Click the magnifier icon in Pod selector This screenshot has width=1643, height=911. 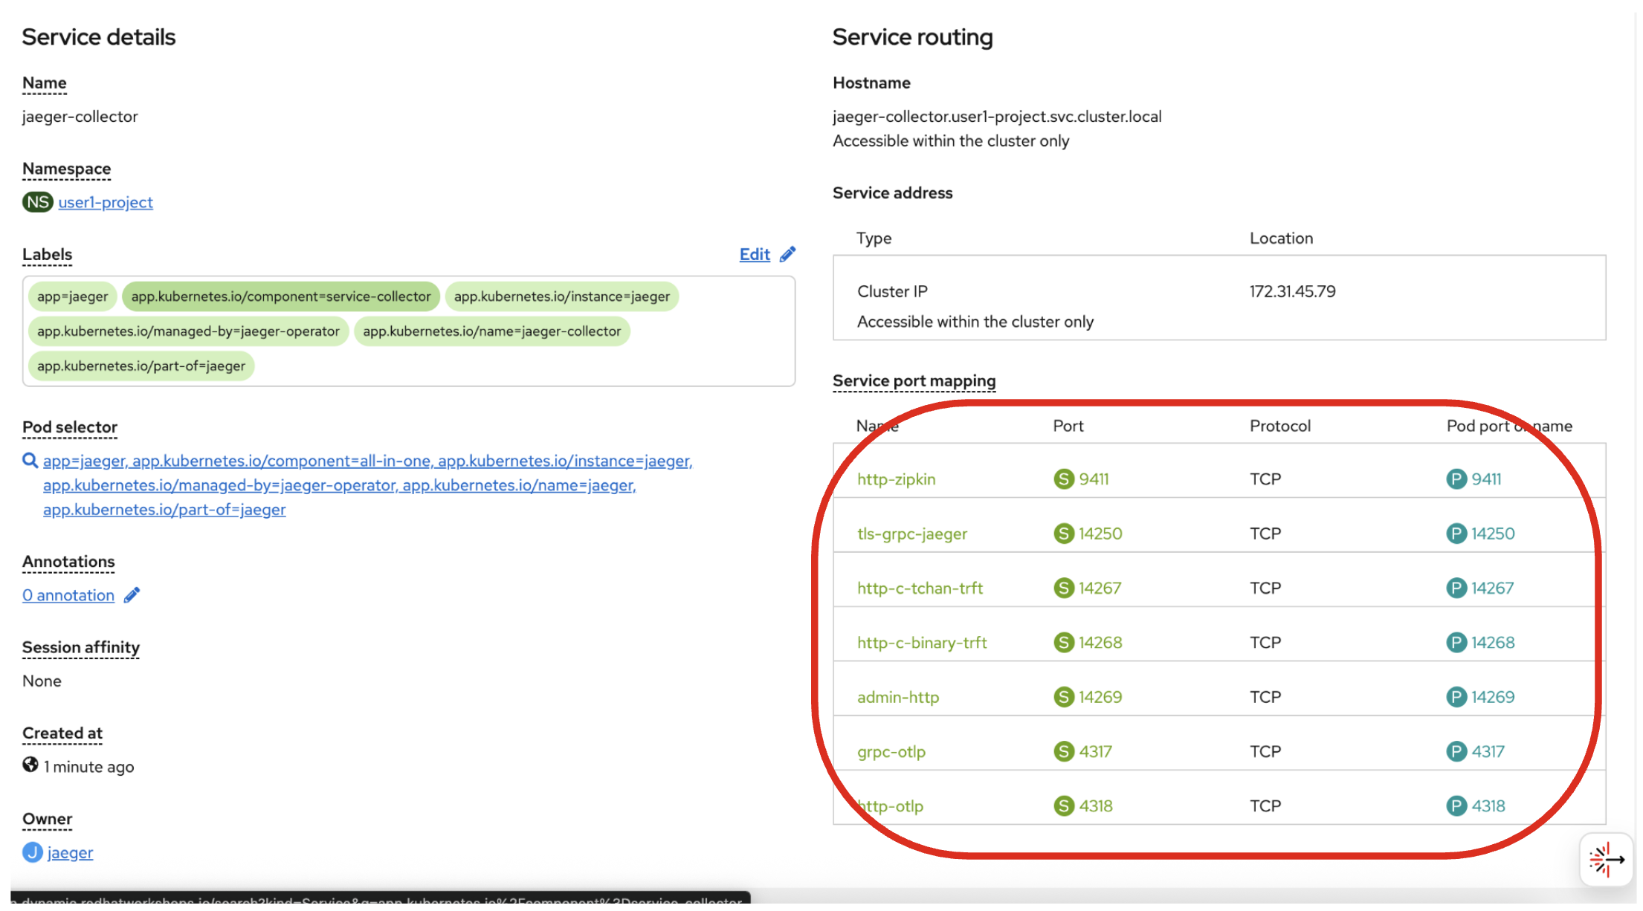(30, 461)
